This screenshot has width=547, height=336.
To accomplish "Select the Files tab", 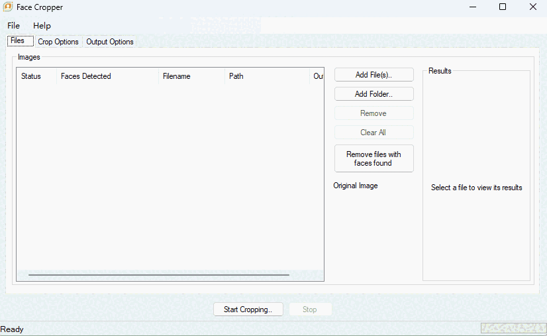I will tap(21, 41).
